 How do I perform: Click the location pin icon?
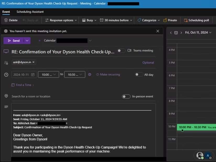(6, 96)
